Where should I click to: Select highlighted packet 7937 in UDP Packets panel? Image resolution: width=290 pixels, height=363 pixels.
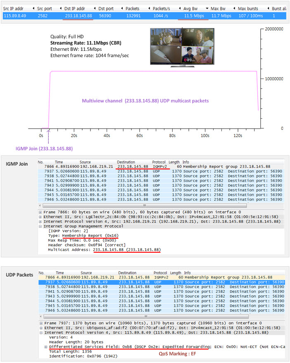pos(162,282)
